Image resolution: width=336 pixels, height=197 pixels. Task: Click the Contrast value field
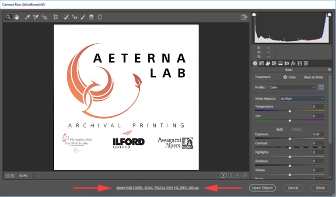click(x=318, y=143)
